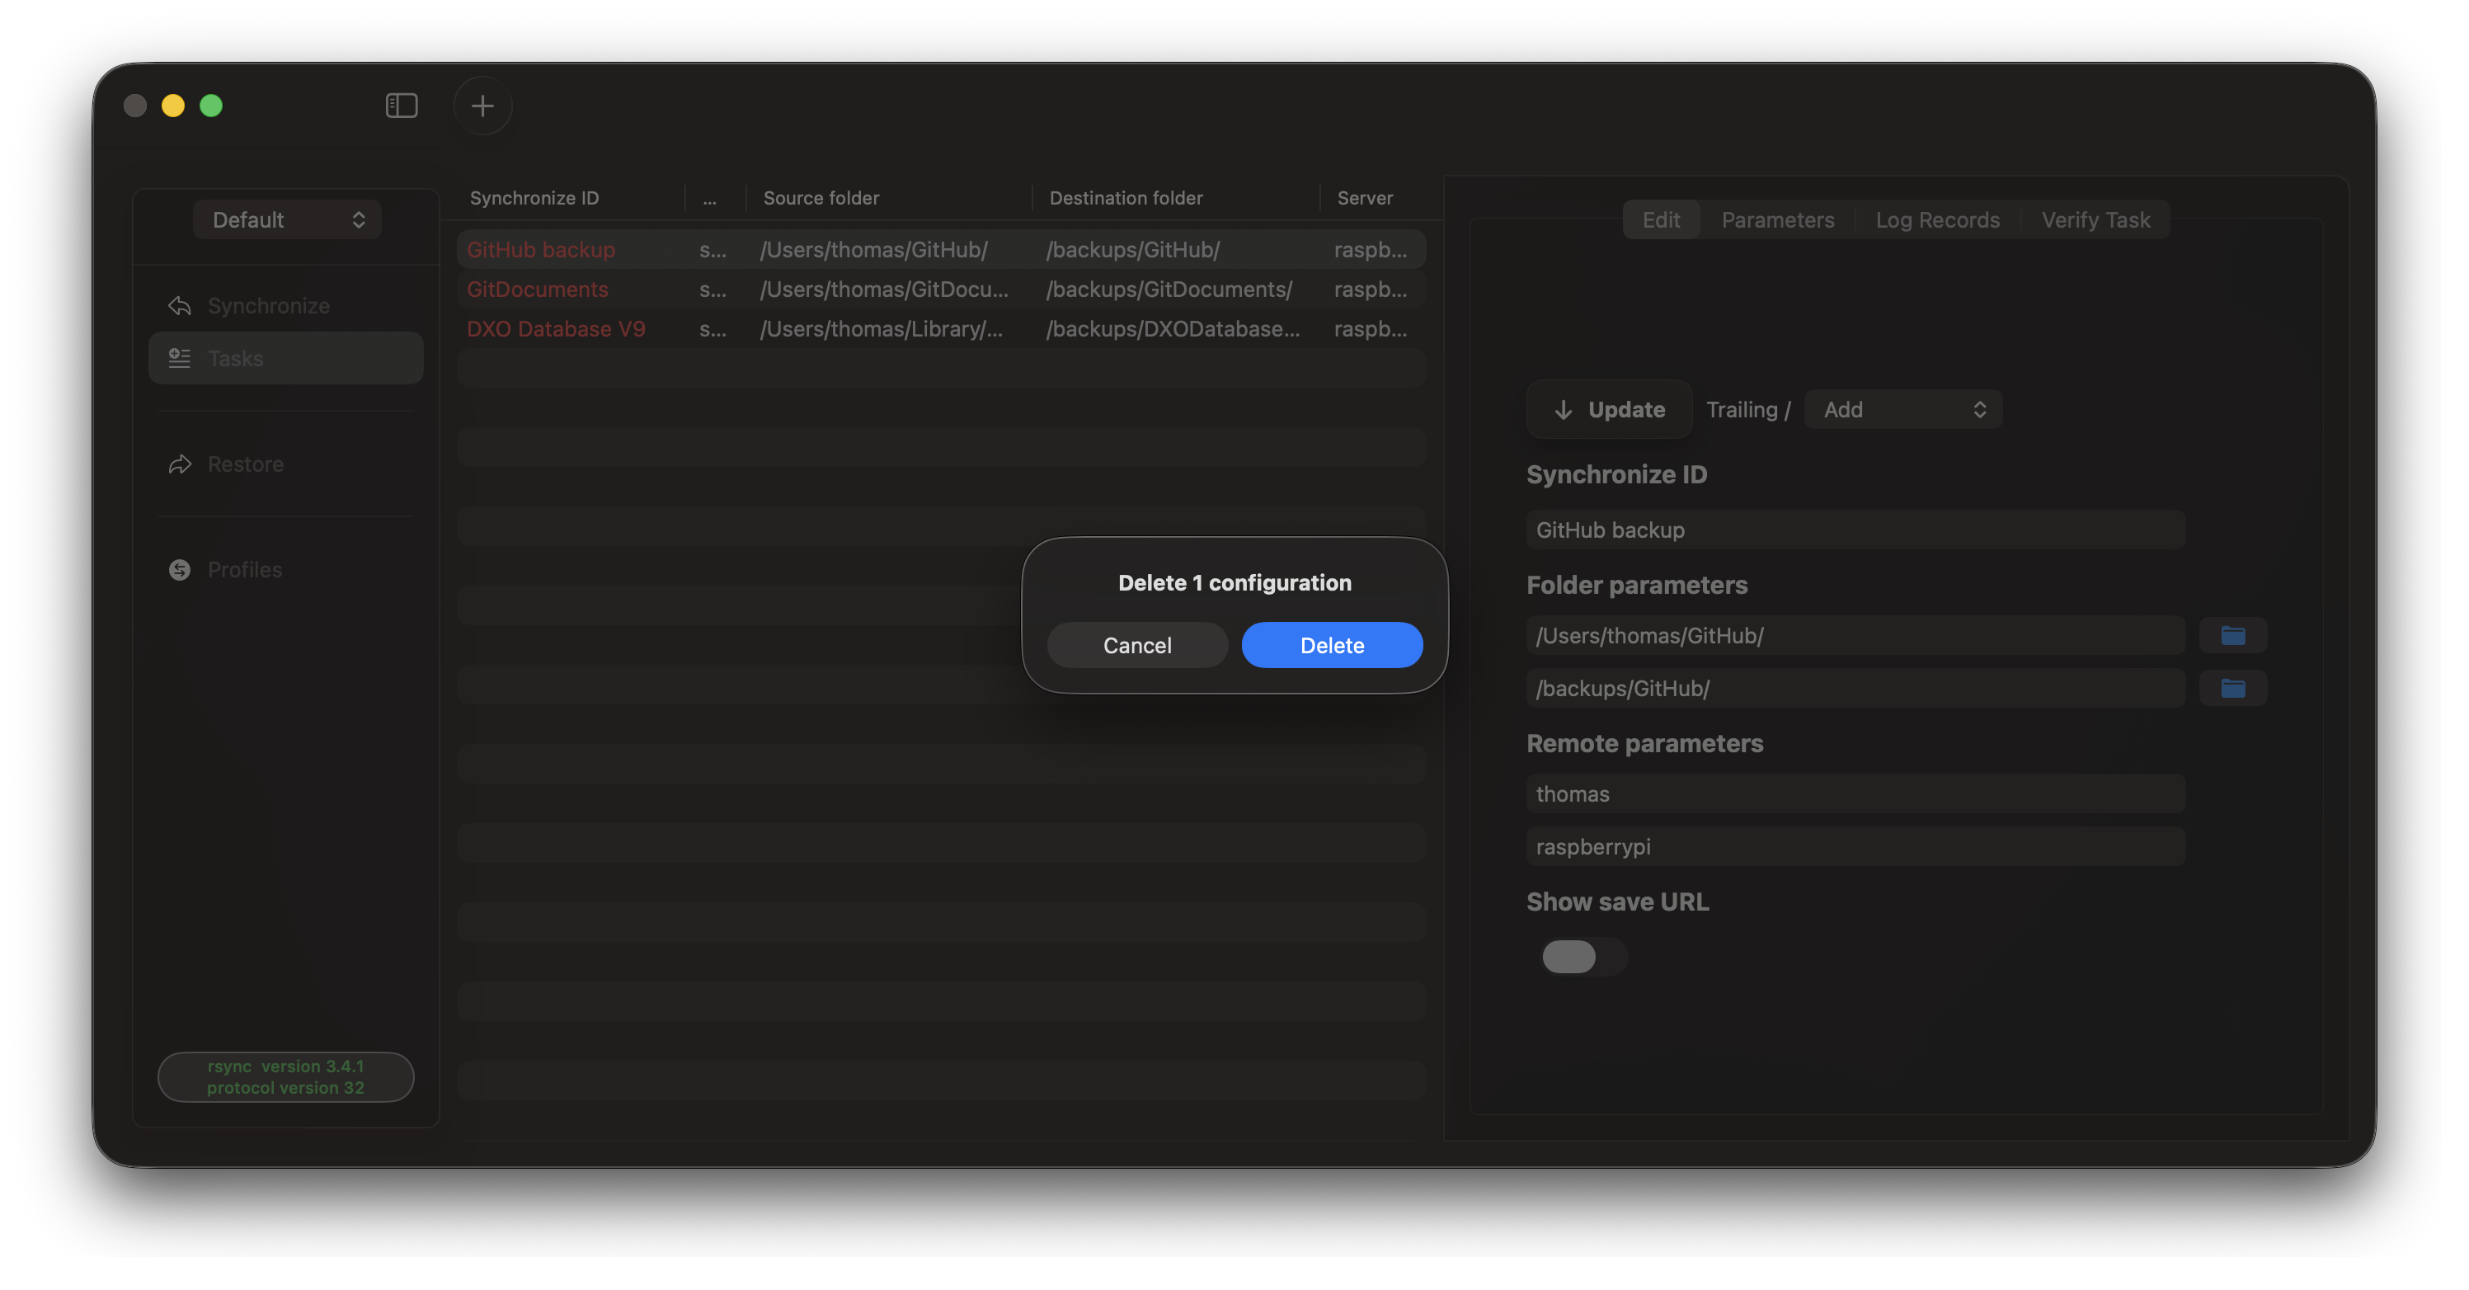
Task: Switch to the Parameters tab
Action: pyautogui.click(x=1777, y=219)
